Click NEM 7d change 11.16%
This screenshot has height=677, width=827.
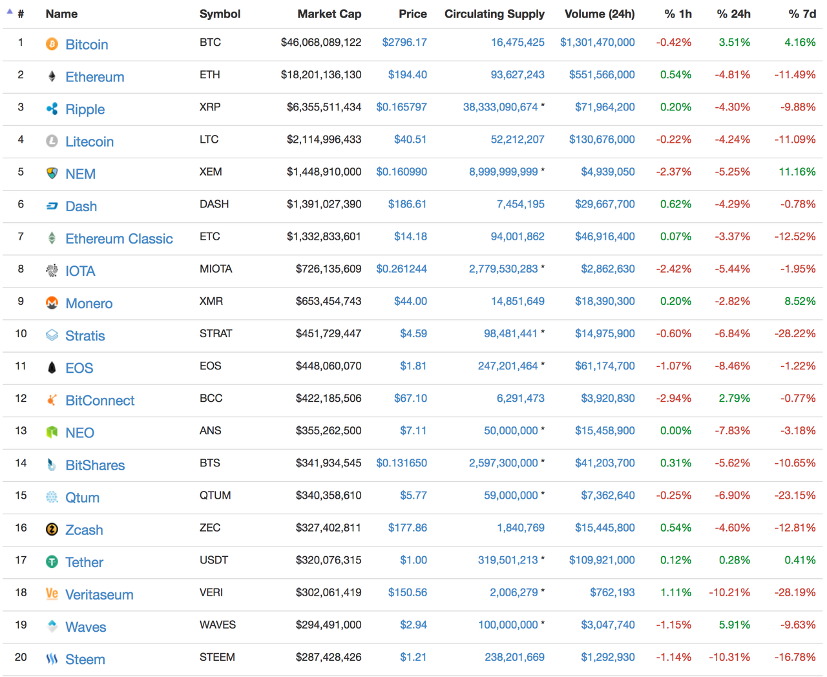pyautogui.click(x=797, y=171)
